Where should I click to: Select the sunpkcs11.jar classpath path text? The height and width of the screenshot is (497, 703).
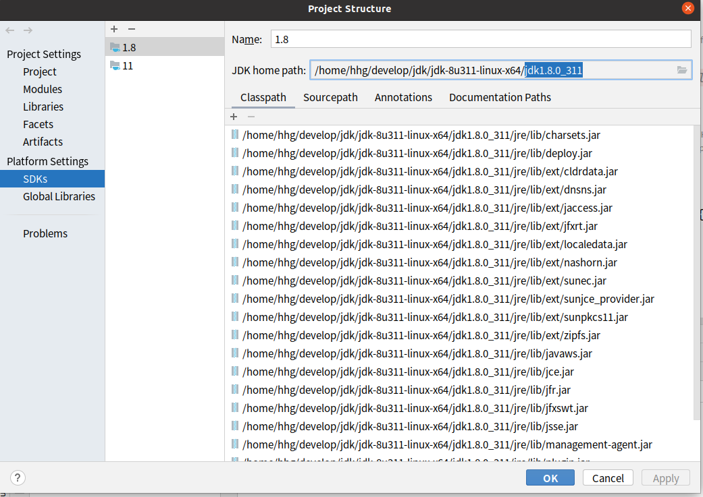[x=435, y=317]
